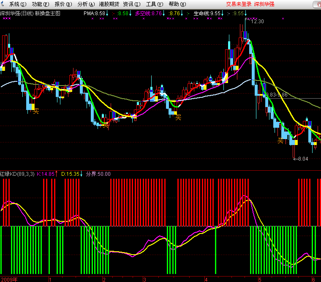Select the 港股期货 menu

click(109, 4)
